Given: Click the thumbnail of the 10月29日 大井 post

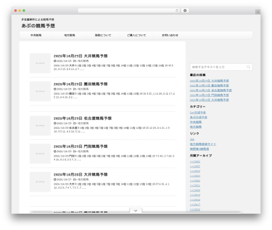Looking at the screenshot, I should [x=40, y=63].
